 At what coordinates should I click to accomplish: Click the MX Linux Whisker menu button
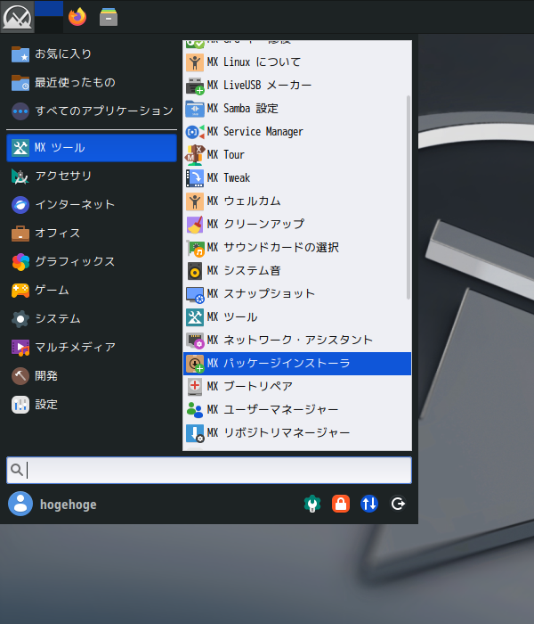tap(17, 17)
